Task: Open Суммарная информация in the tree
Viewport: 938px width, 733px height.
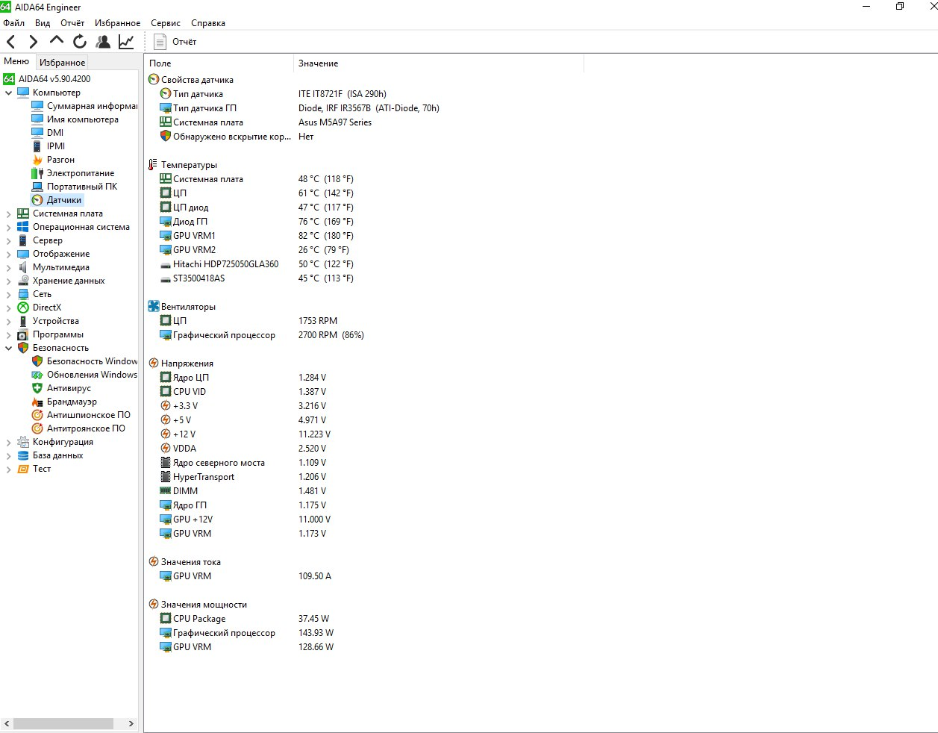Action: [x=92, y=106]
